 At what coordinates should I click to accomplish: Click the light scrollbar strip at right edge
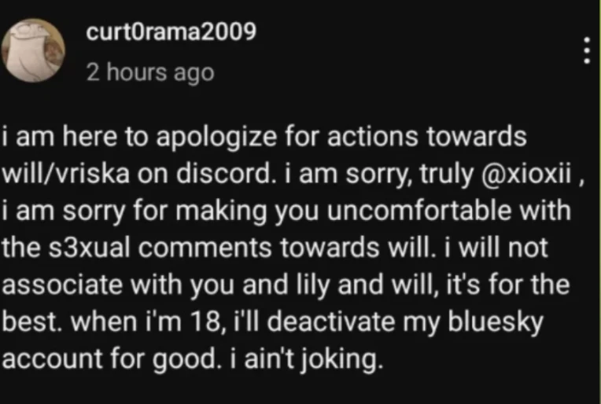pyautogui.click(x=599, y=202)
